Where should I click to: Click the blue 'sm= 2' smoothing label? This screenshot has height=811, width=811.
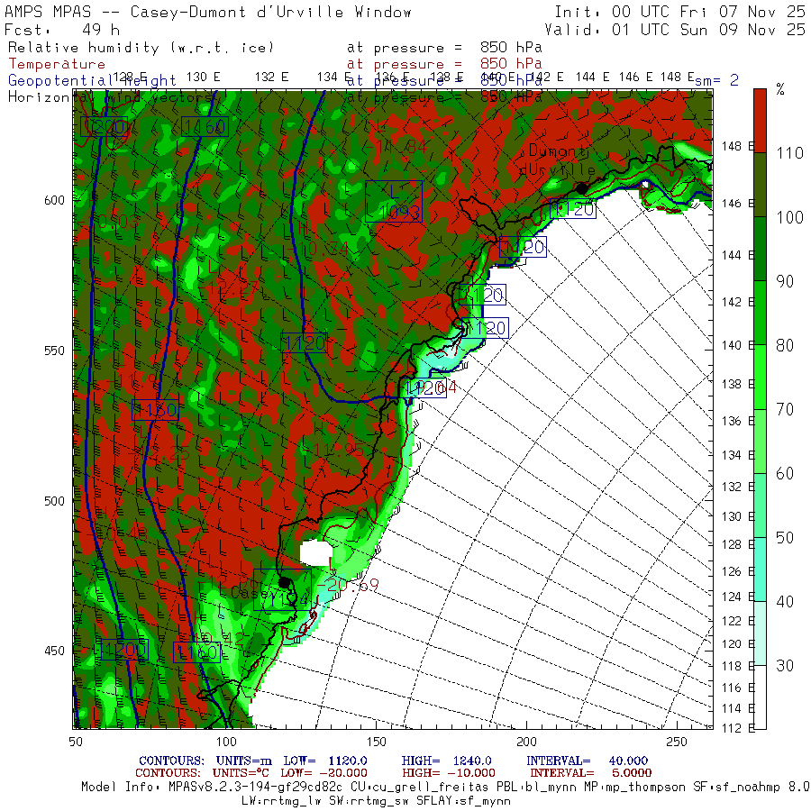(x=716, y=80)
